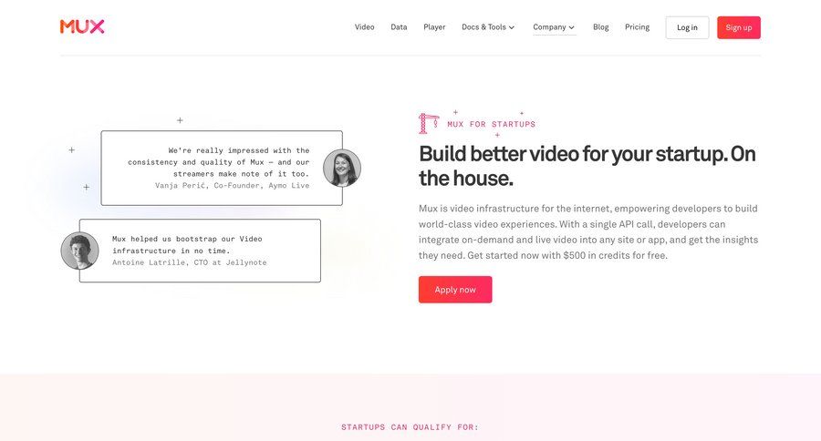Click the pink crane icon beside Mux for Startups
821x441 pixels.
click(x=429, y=123)
